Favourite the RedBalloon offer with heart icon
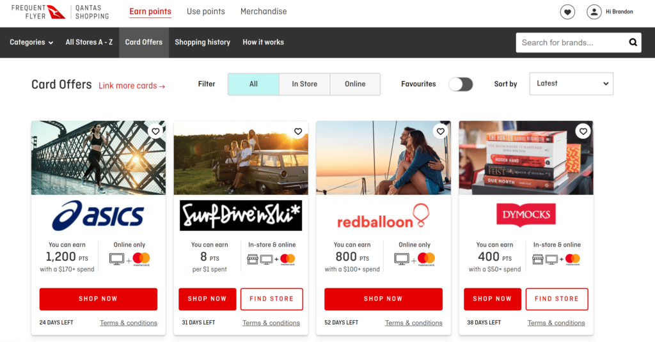The width and height of the screenshot is (655, 342). point(440,132)
